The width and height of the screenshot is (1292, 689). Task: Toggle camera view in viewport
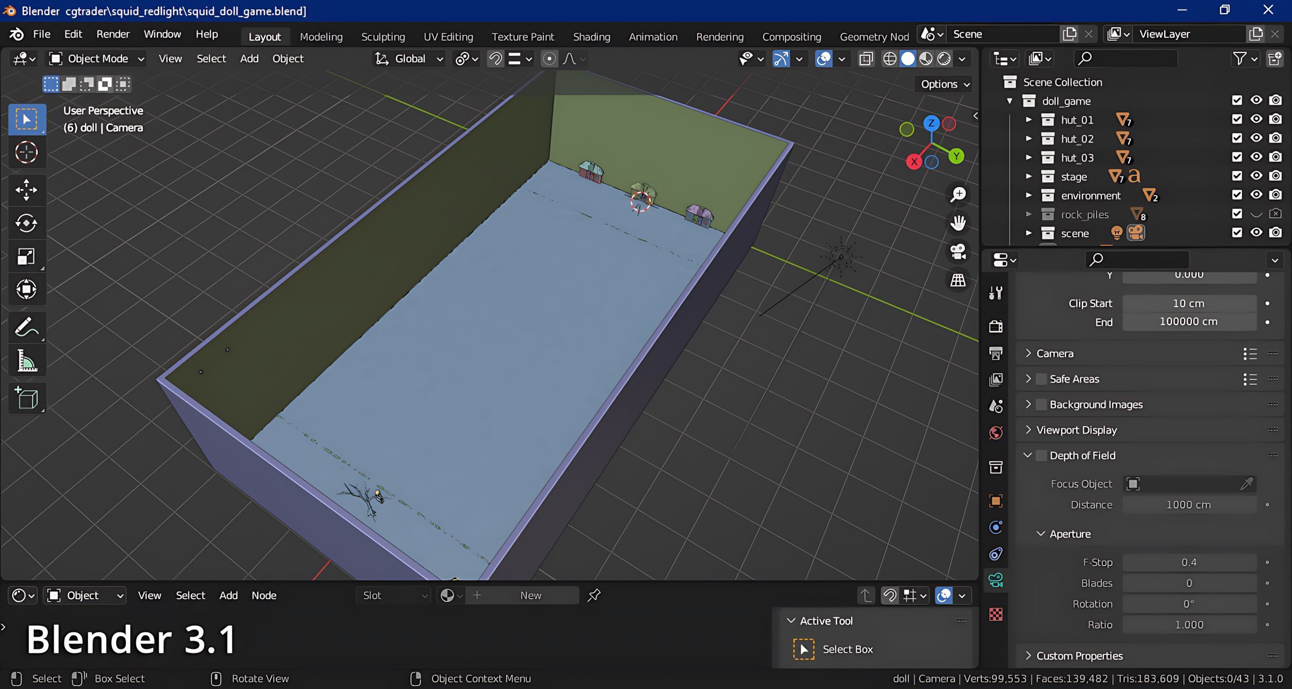point(958,251)
